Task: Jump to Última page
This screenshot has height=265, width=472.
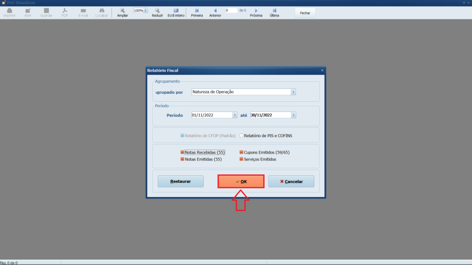Action: click(x=274, y=11)
